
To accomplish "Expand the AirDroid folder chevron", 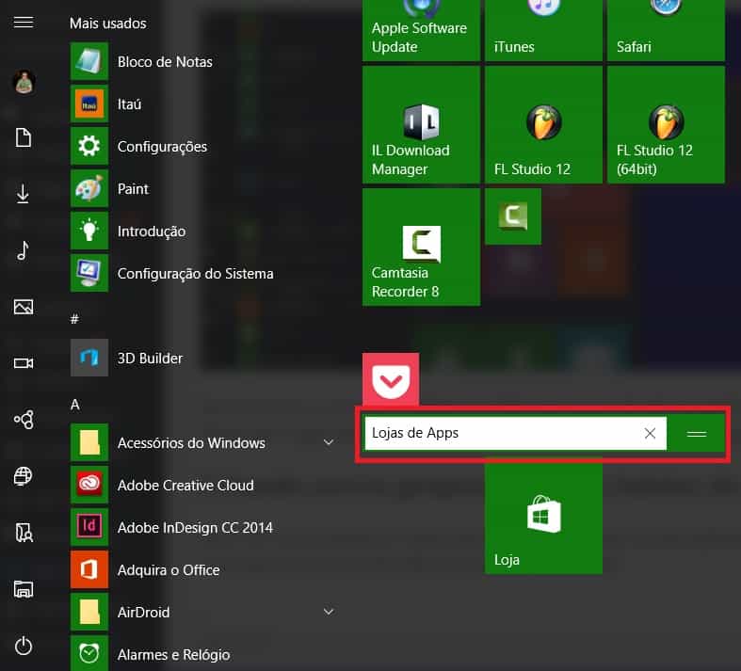I will [329, 612].
